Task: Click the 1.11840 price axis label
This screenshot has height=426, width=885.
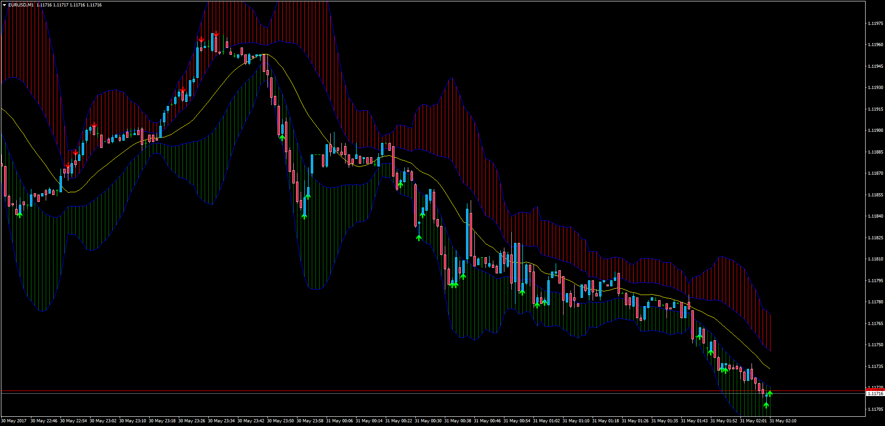Action: [876, 216]
